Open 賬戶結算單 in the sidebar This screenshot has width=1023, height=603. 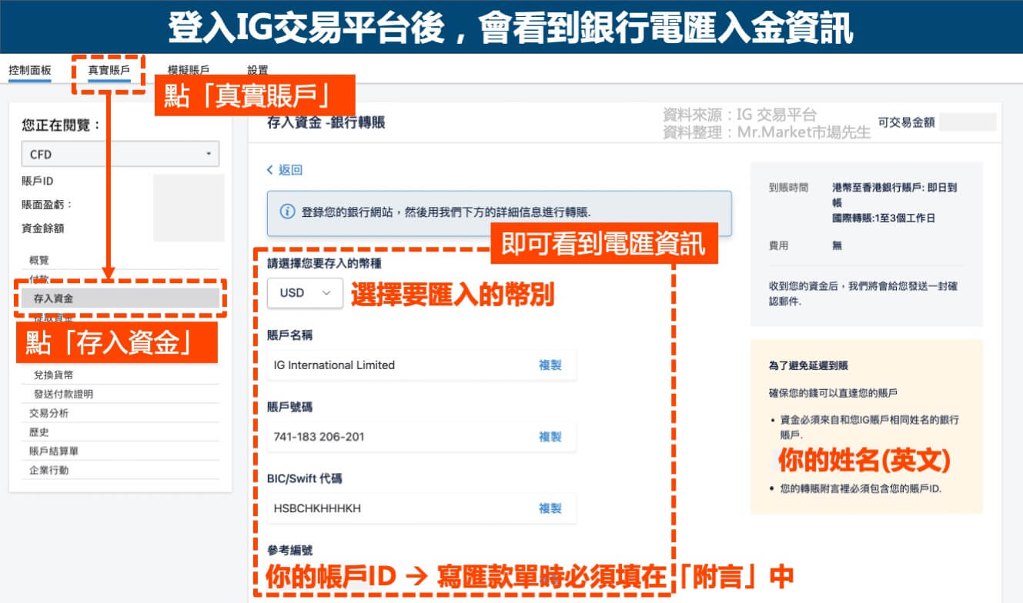(54, 451)
